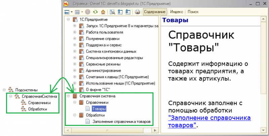269x136 pixels.
Task: Expand the Специализированные редакторы node
Action: tap(75, 58)
